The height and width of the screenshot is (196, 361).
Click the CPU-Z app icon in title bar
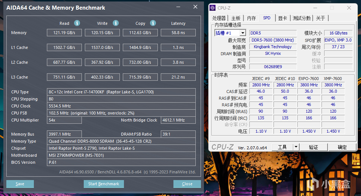tap(213, 8)
